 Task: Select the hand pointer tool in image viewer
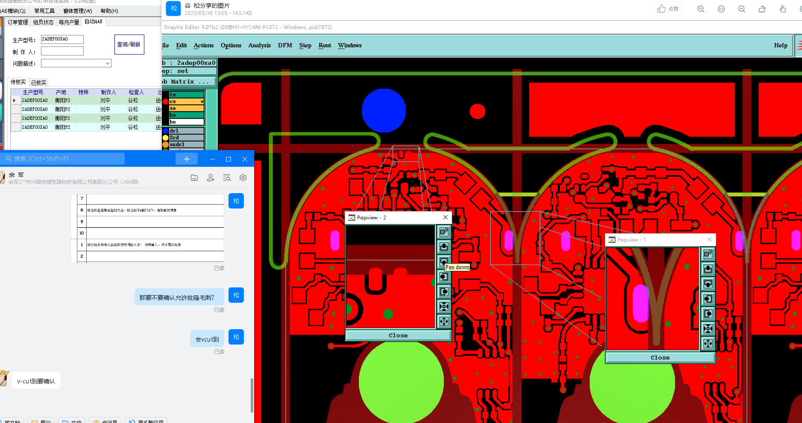tap(783, 9)
